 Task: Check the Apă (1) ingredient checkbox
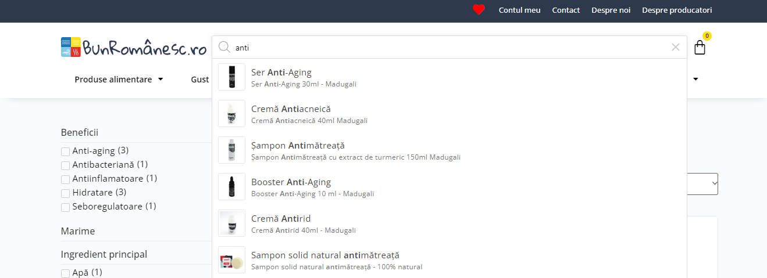click(65, 273)
